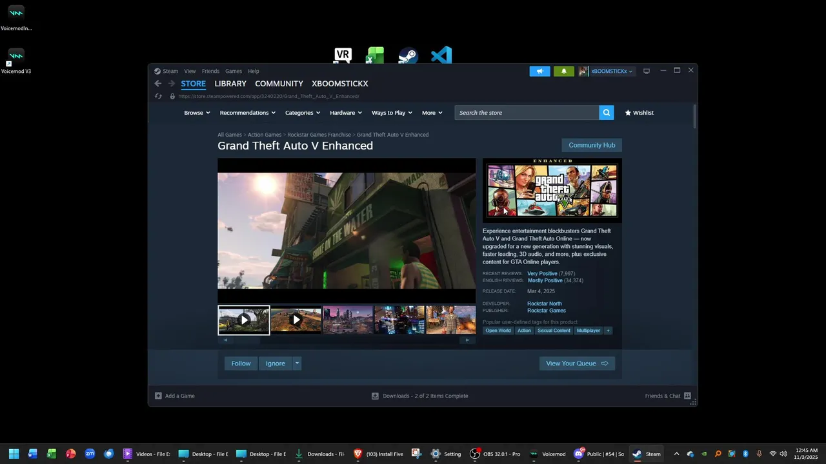Click the Bluetooth tray icon

745,454
